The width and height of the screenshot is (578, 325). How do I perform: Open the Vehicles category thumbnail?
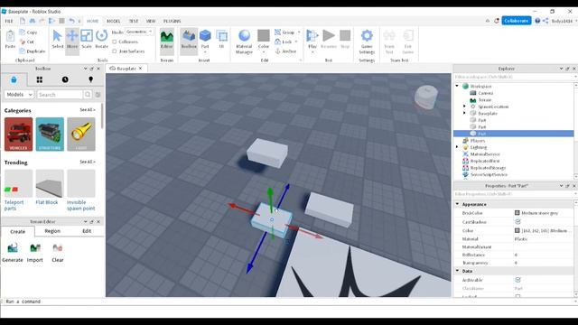click(18, 135)
